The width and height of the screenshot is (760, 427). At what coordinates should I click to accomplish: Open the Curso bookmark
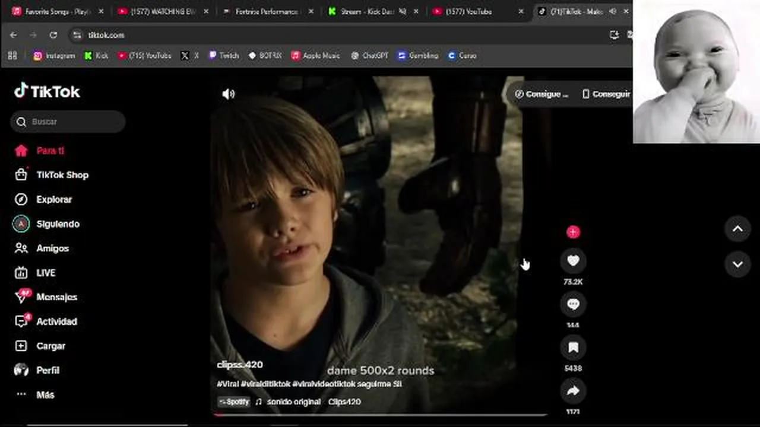click(462, 55)
